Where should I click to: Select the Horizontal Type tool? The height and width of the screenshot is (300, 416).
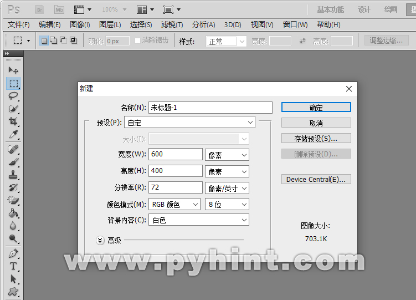point(13,266)
